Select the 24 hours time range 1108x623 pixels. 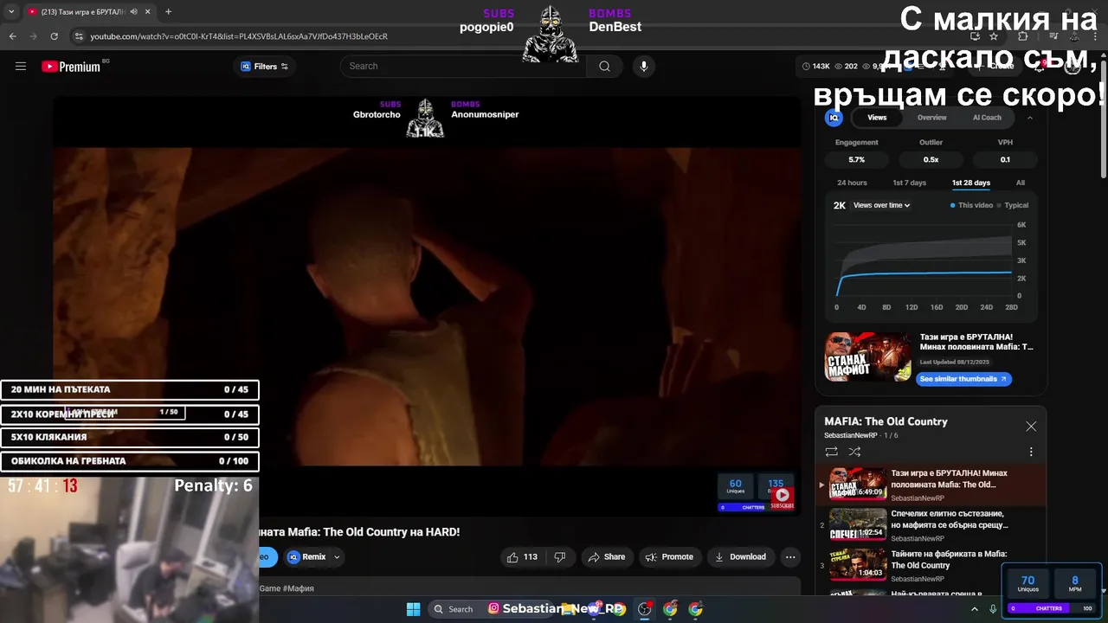coord(852,183)
